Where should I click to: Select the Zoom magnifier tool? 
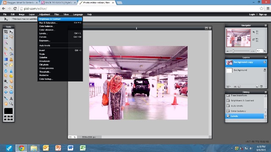(11, 103)
